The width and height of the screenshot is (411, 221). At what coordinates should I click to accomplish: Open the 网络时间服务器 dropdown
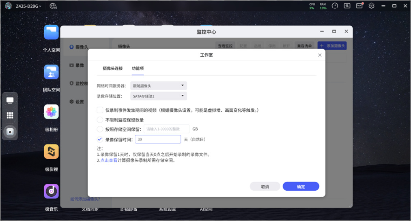tap(159, 86)
